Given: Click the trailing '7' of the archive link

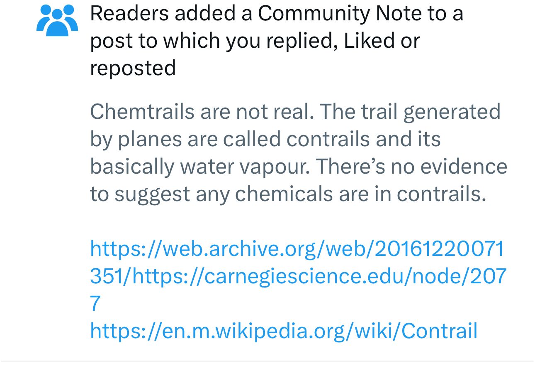Looking at the screenshot, I should pos(95,304).
